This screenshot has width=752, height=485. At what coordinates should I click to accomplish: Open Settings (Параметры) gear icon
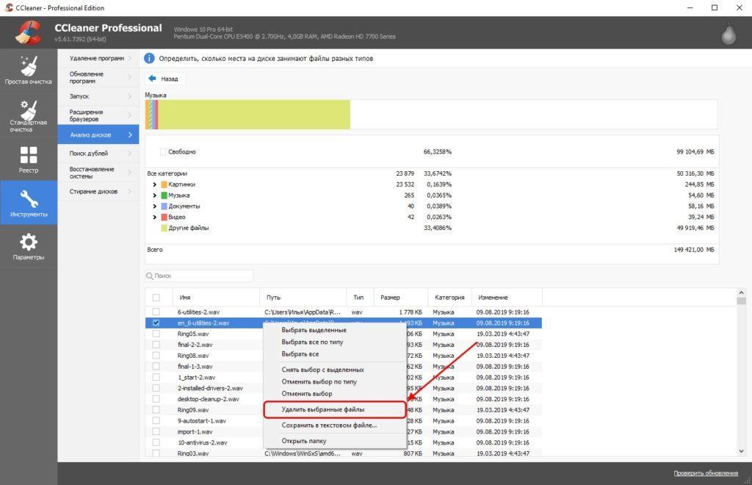point(29,242)
